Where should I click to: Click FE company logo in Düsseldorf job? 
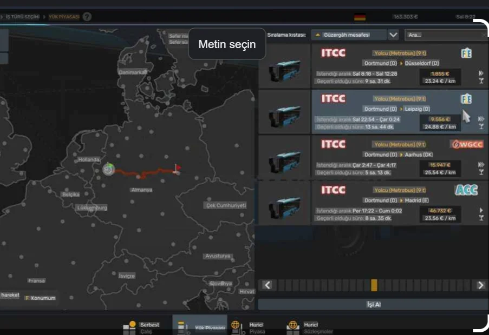(466, 53)
